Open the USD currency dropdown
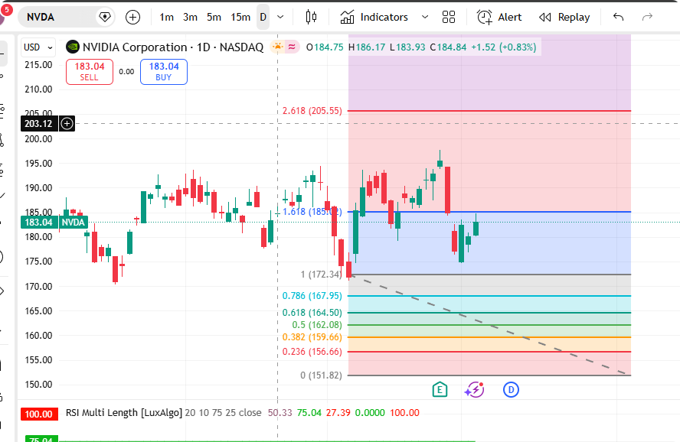680x442 pixels. click(x=38, y=47)
